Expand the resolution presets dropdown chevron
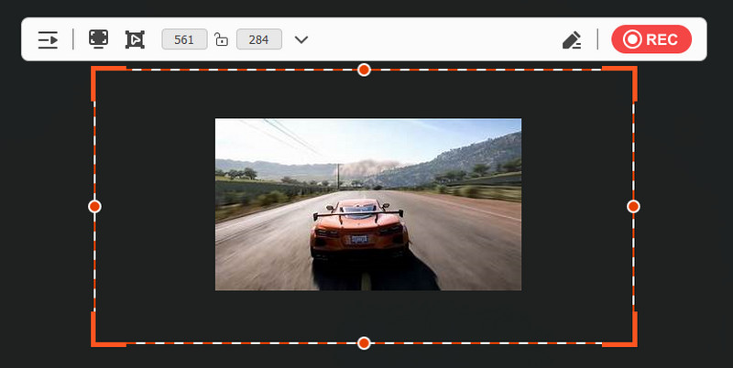Viewport: 733px width, 368px height. (x=301, y=39)
